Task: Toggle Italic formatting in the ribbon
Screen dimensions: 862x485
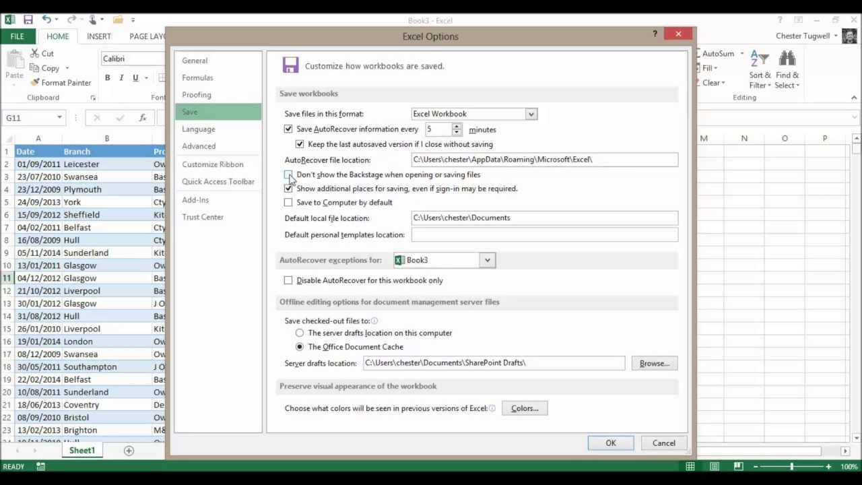Action: [x=121, y=78]
